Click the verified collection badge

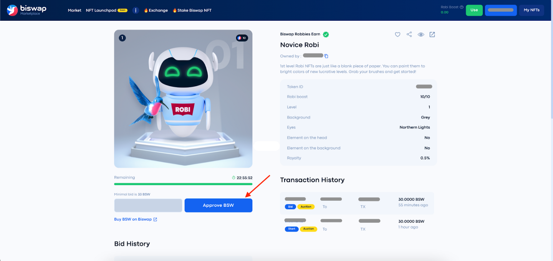[326, 35]
